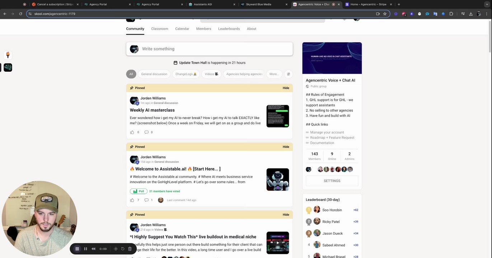The image size is (492, 258).
Task: Click the calendar icon beside Update Town Hall
Action: click(x=175, y=63)
